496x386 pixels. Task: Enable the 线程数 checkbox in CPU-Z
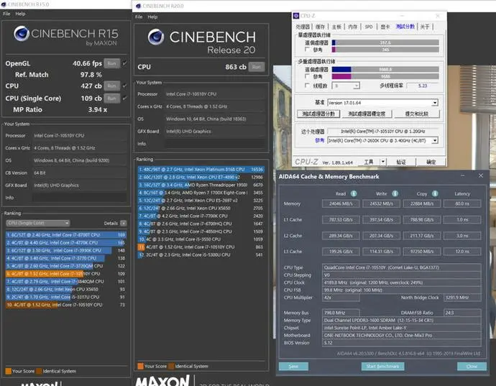pos(307,86)
